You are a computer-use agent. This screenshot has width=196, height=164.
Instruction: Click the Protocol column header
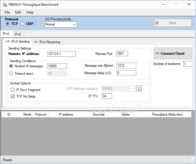pos(41,114)
